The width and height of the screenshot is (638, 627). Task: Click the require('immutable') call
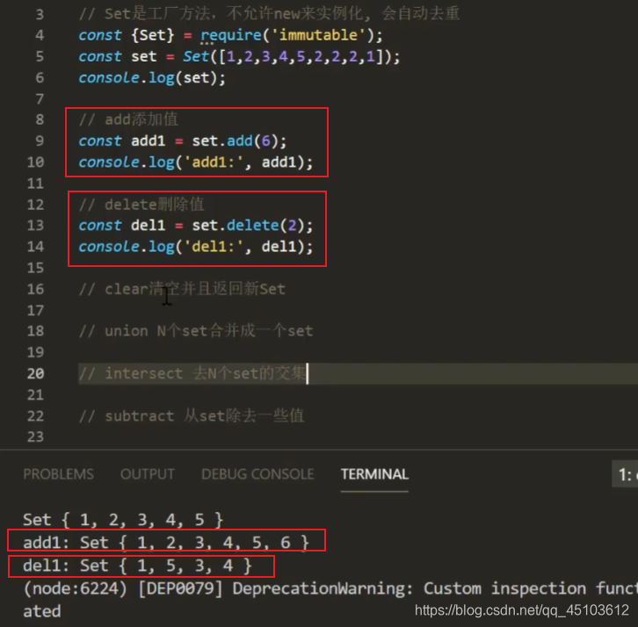tap(292, 35)
